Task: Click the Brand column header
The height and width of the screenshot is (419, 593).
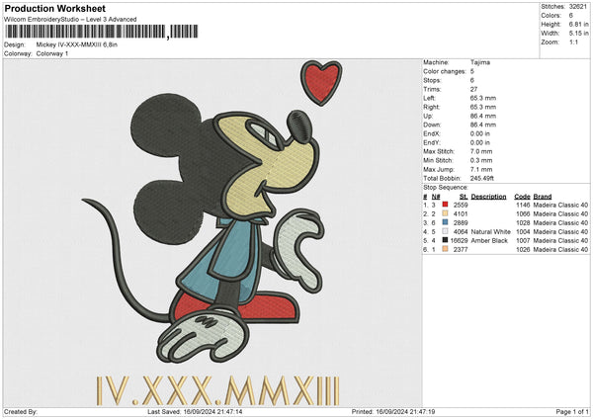Action: coord(543,196)
